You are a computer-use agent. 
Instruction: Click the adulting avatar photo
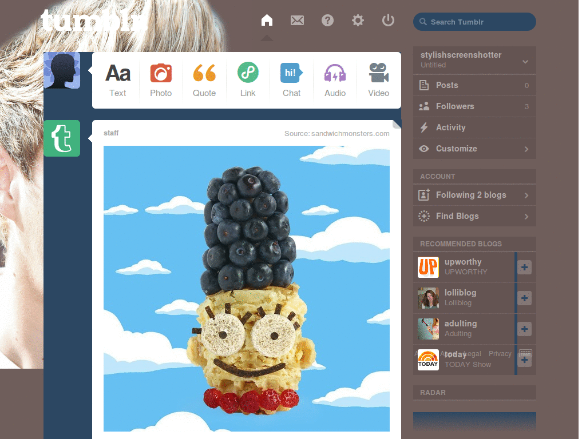coord(428,329)
